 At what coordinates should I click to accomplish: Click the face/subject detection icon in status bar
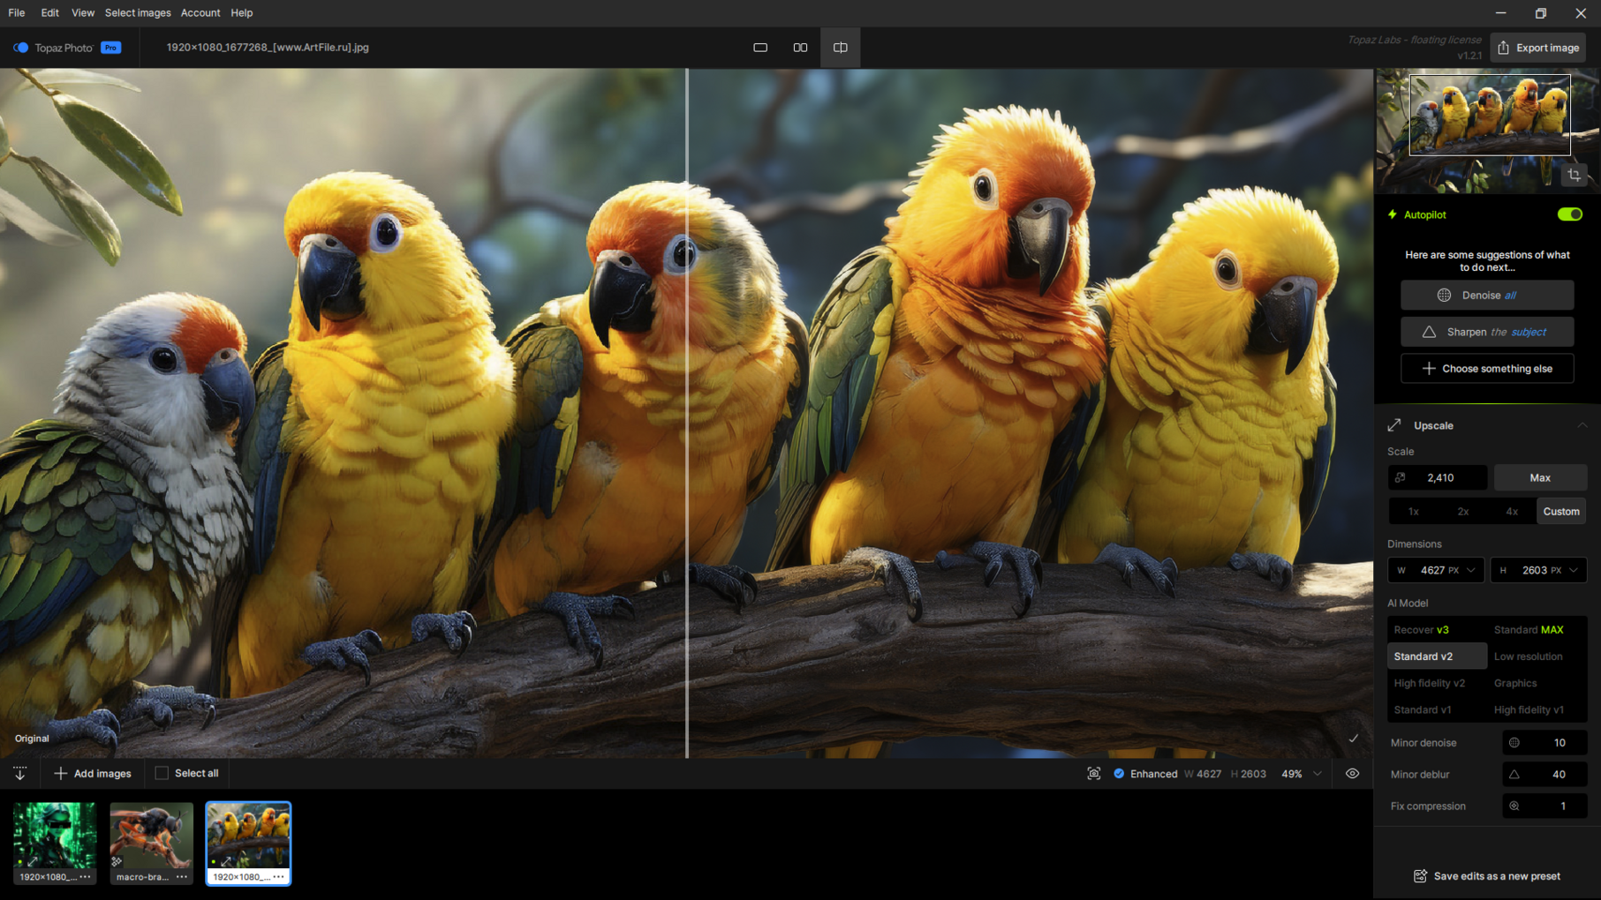(1093, 774)
